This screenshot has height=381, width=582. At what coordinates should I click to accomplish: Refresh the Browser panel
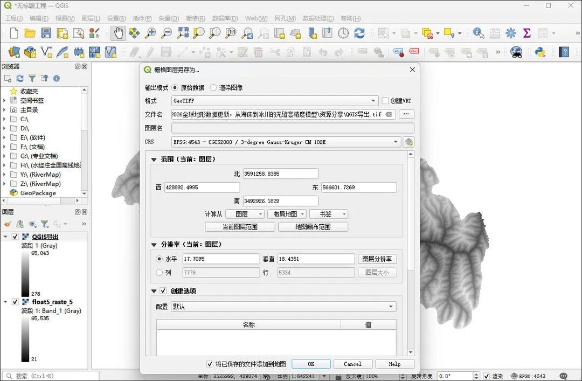click(20, 78)
